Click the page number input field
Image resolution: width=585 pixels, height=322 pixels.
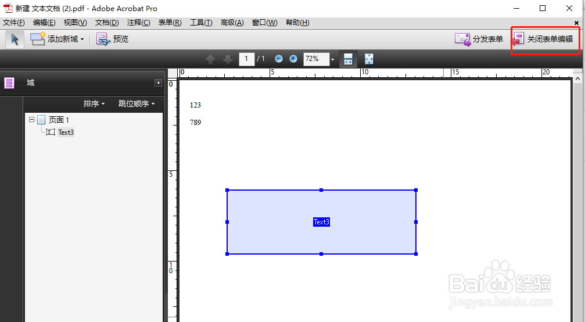pyautogui.click(x=247, y=59)
